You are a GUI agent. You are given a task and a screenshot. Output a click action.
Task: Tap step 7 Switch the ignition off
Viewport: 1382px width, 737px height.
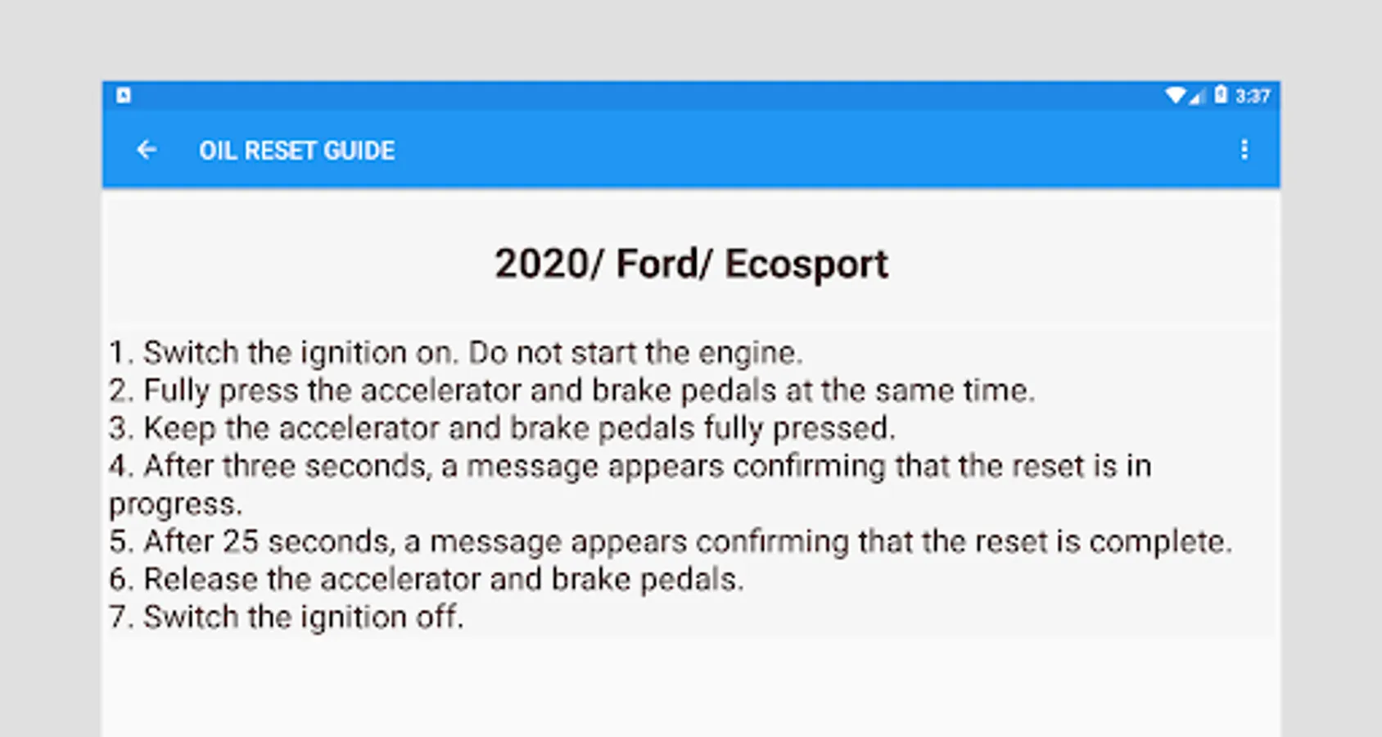(286, 617)
